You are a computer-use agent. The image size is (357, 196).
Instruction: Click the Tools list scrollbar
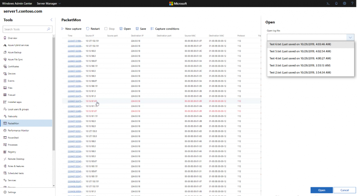[x=54, y=94]
